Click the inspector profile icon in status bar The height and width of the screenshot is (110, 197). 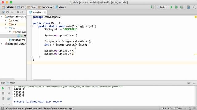[190, 108]
